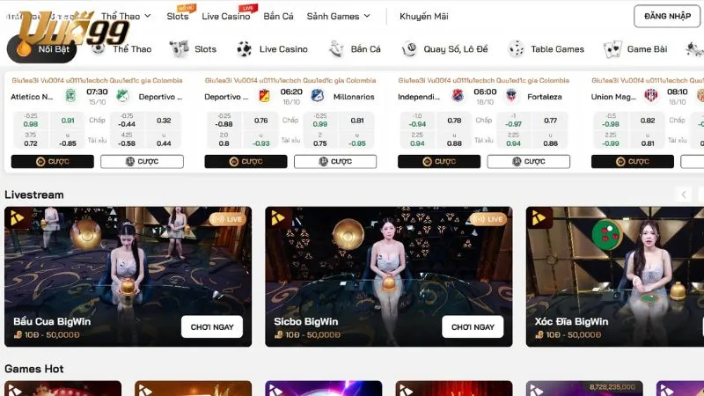
Task: Select the fish icon for Bắn Cá
Action: click(335, 49)
